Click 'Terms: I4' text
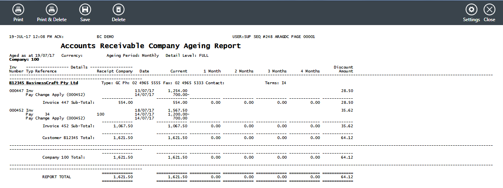The image size is (503, 188). point(276,83)
